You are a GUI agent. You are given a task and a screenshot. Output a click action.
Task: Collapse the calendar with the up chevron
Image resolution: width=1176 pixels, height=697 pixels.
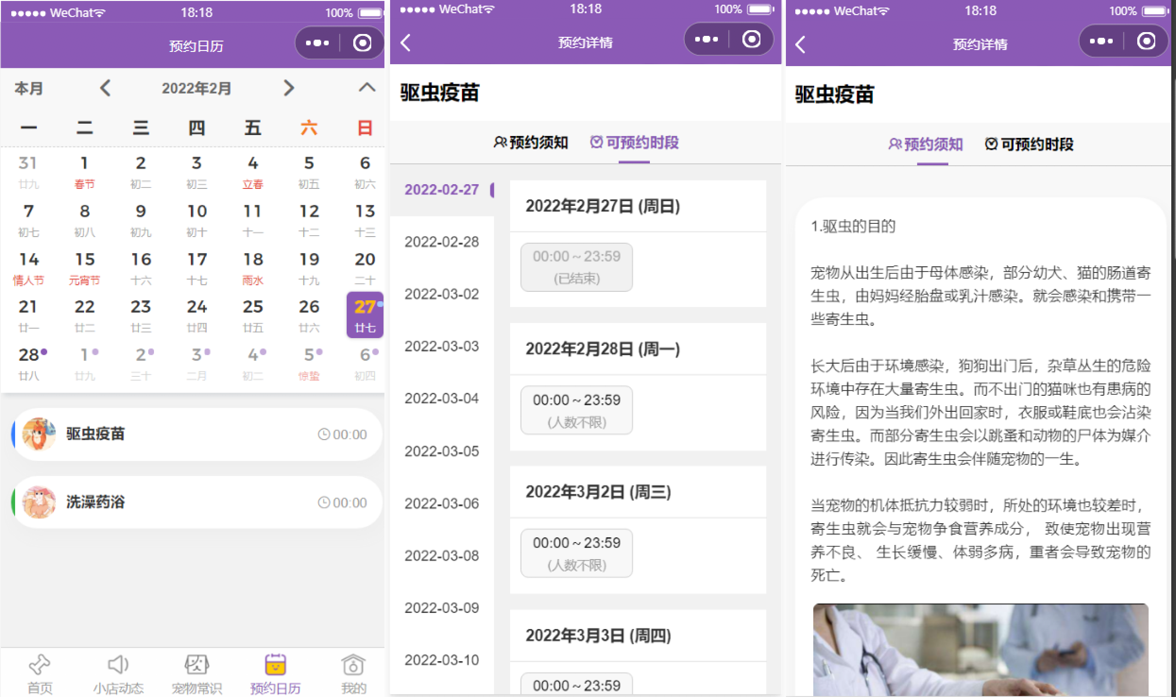pyautogui.click(x=367, y=87)
